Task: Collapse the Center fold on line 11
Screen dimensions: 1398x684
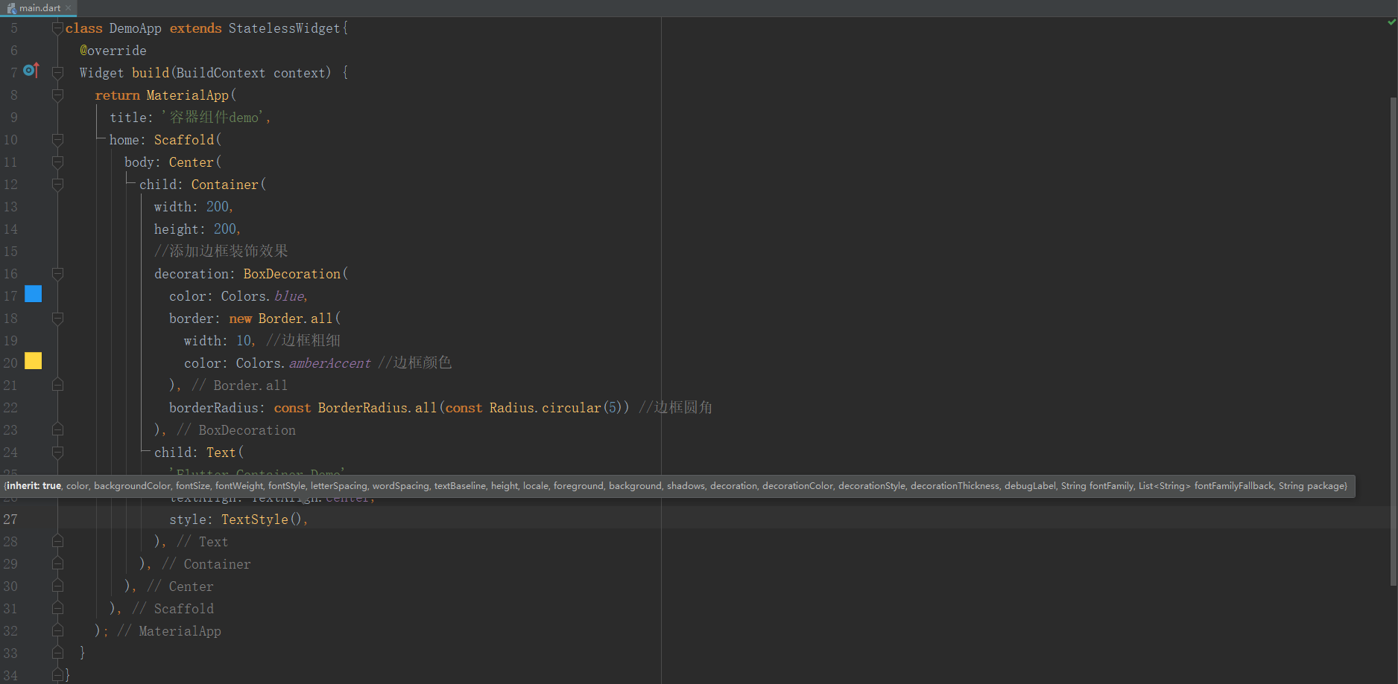Action: click(57, 162)
